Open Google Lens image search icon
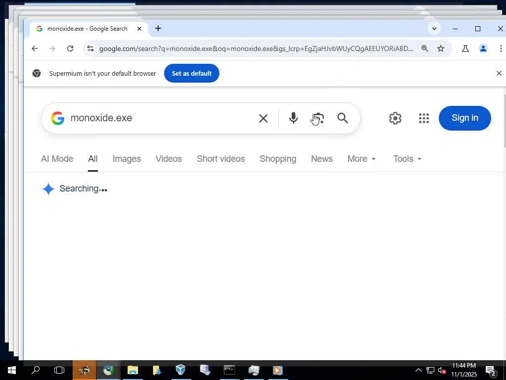 coord(318,118)
